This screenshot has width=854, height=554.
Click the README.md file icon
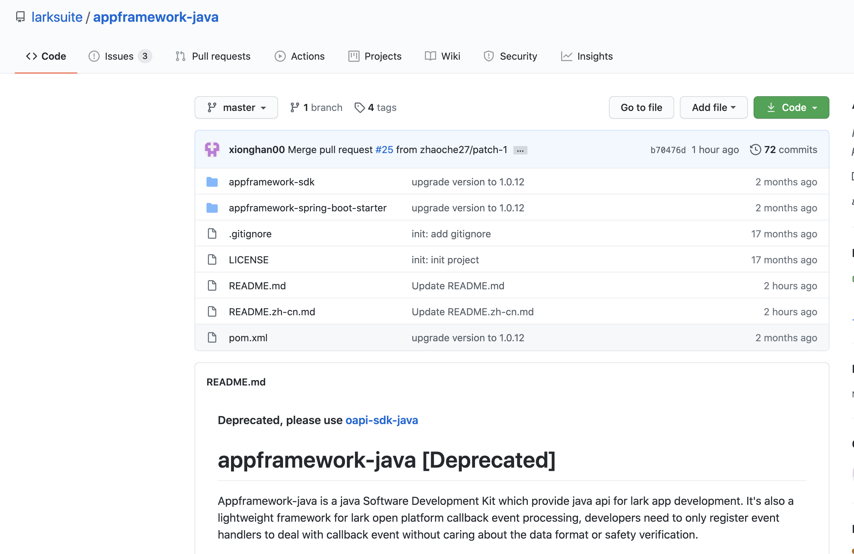[212, 286]
